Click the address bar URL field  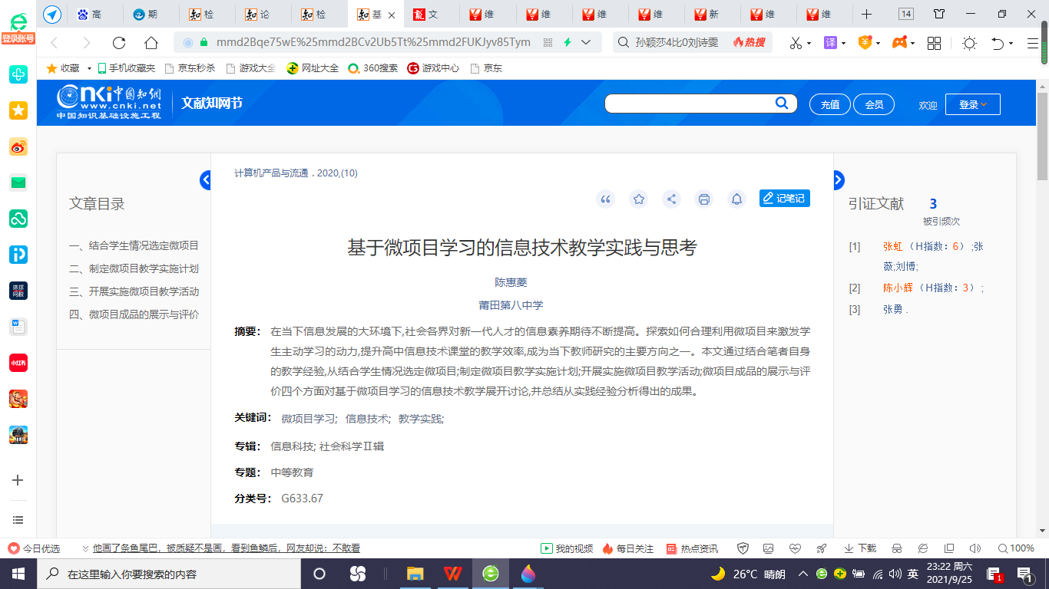coord(373,42)
